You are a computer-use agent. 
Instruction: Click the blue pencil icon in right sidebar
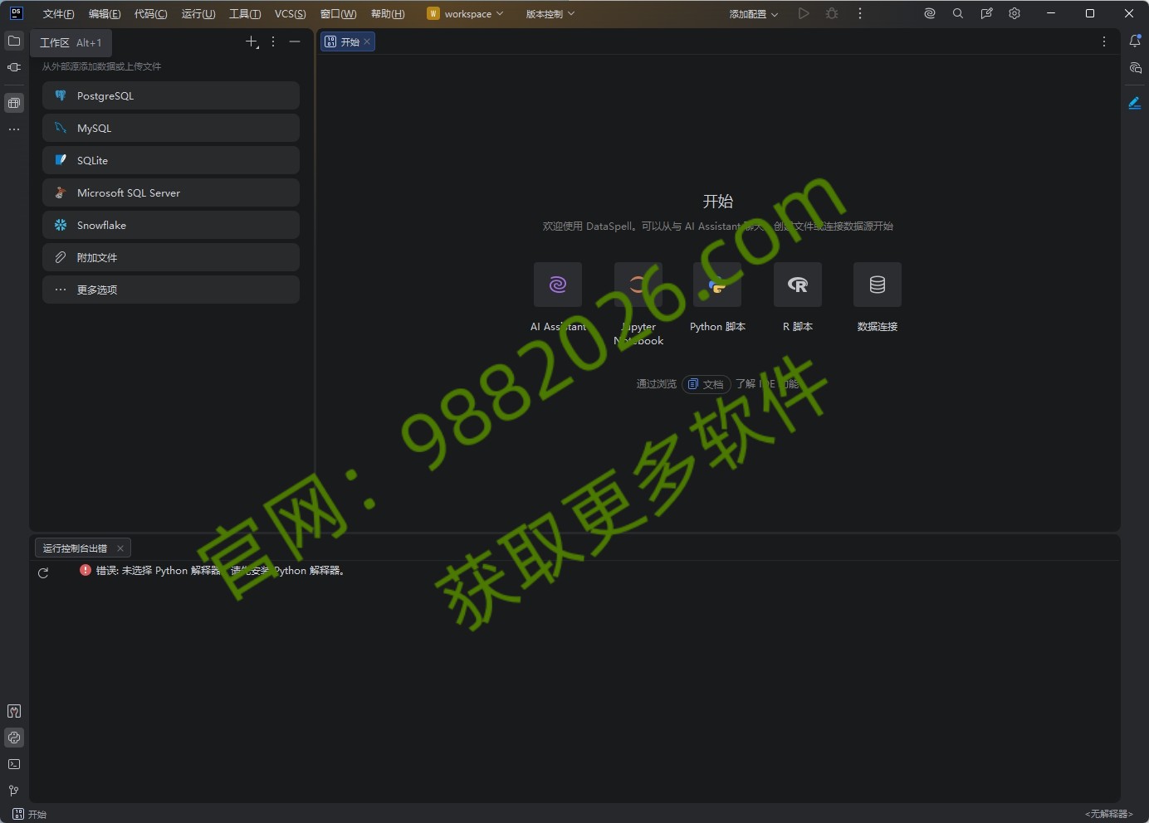click(1135, 103)
